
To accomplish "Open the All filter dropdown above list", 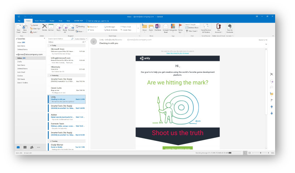I will point(84,42).
